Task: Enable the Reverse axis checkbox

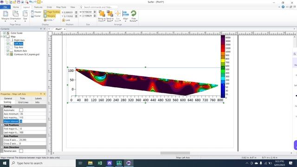Action: click(x=21, y=151)
